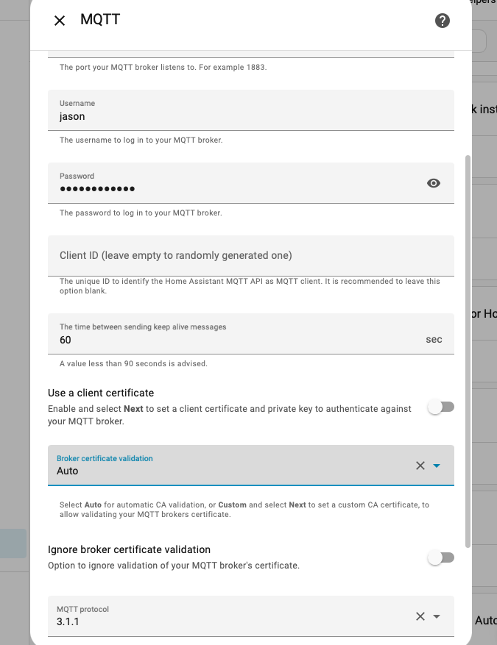Screen dimensions: 497x645
Task: Clear the MQTT protocol selection
Action: pos(420,616)
